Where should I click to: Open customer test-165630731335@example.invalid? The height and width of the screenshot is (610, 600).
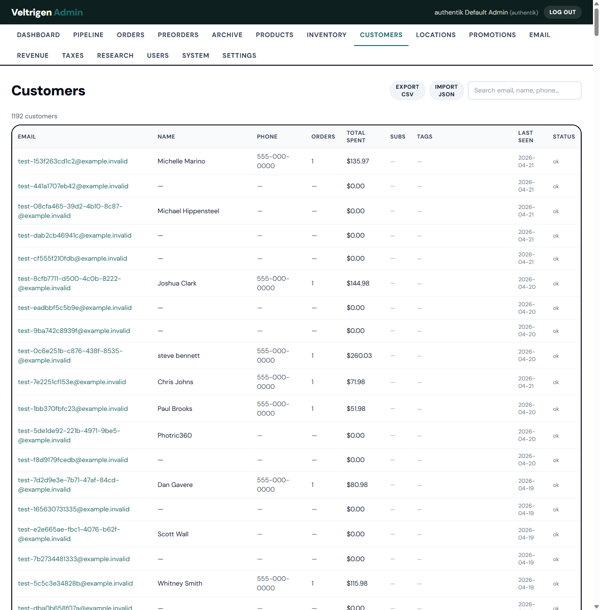pyautogui.click(x=74, y=509)
